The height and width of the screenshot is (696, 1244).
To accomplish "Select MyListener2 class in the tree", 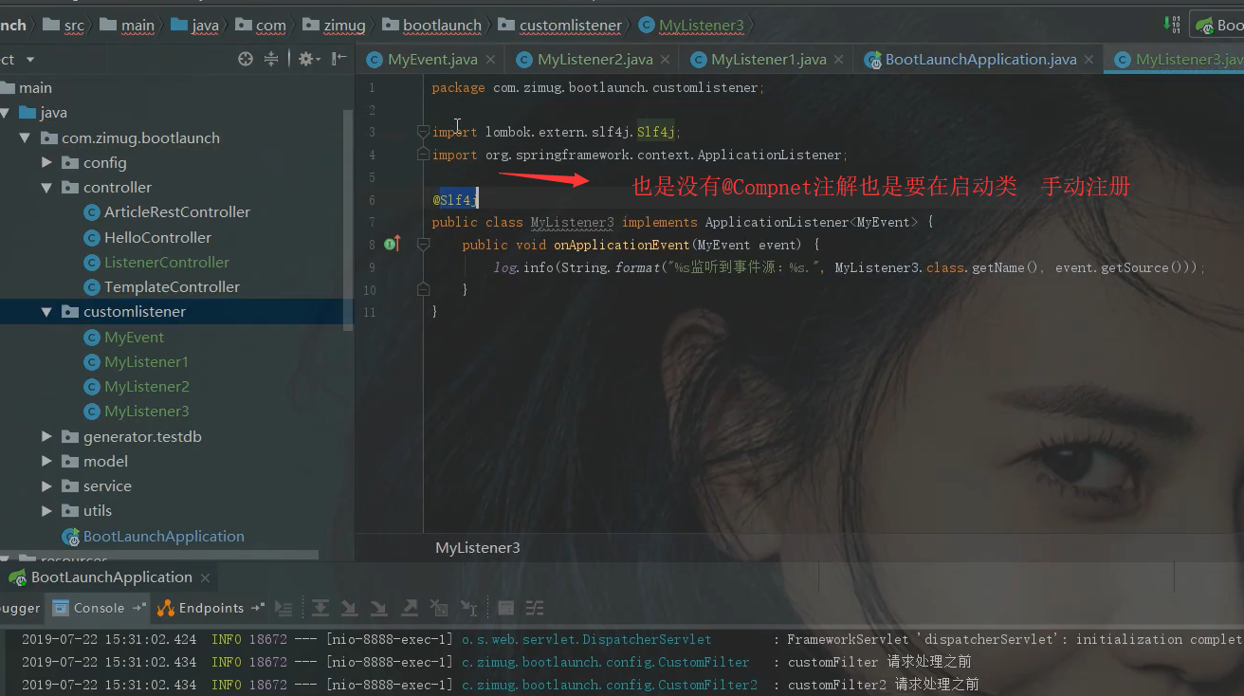I will pos(147,386).
